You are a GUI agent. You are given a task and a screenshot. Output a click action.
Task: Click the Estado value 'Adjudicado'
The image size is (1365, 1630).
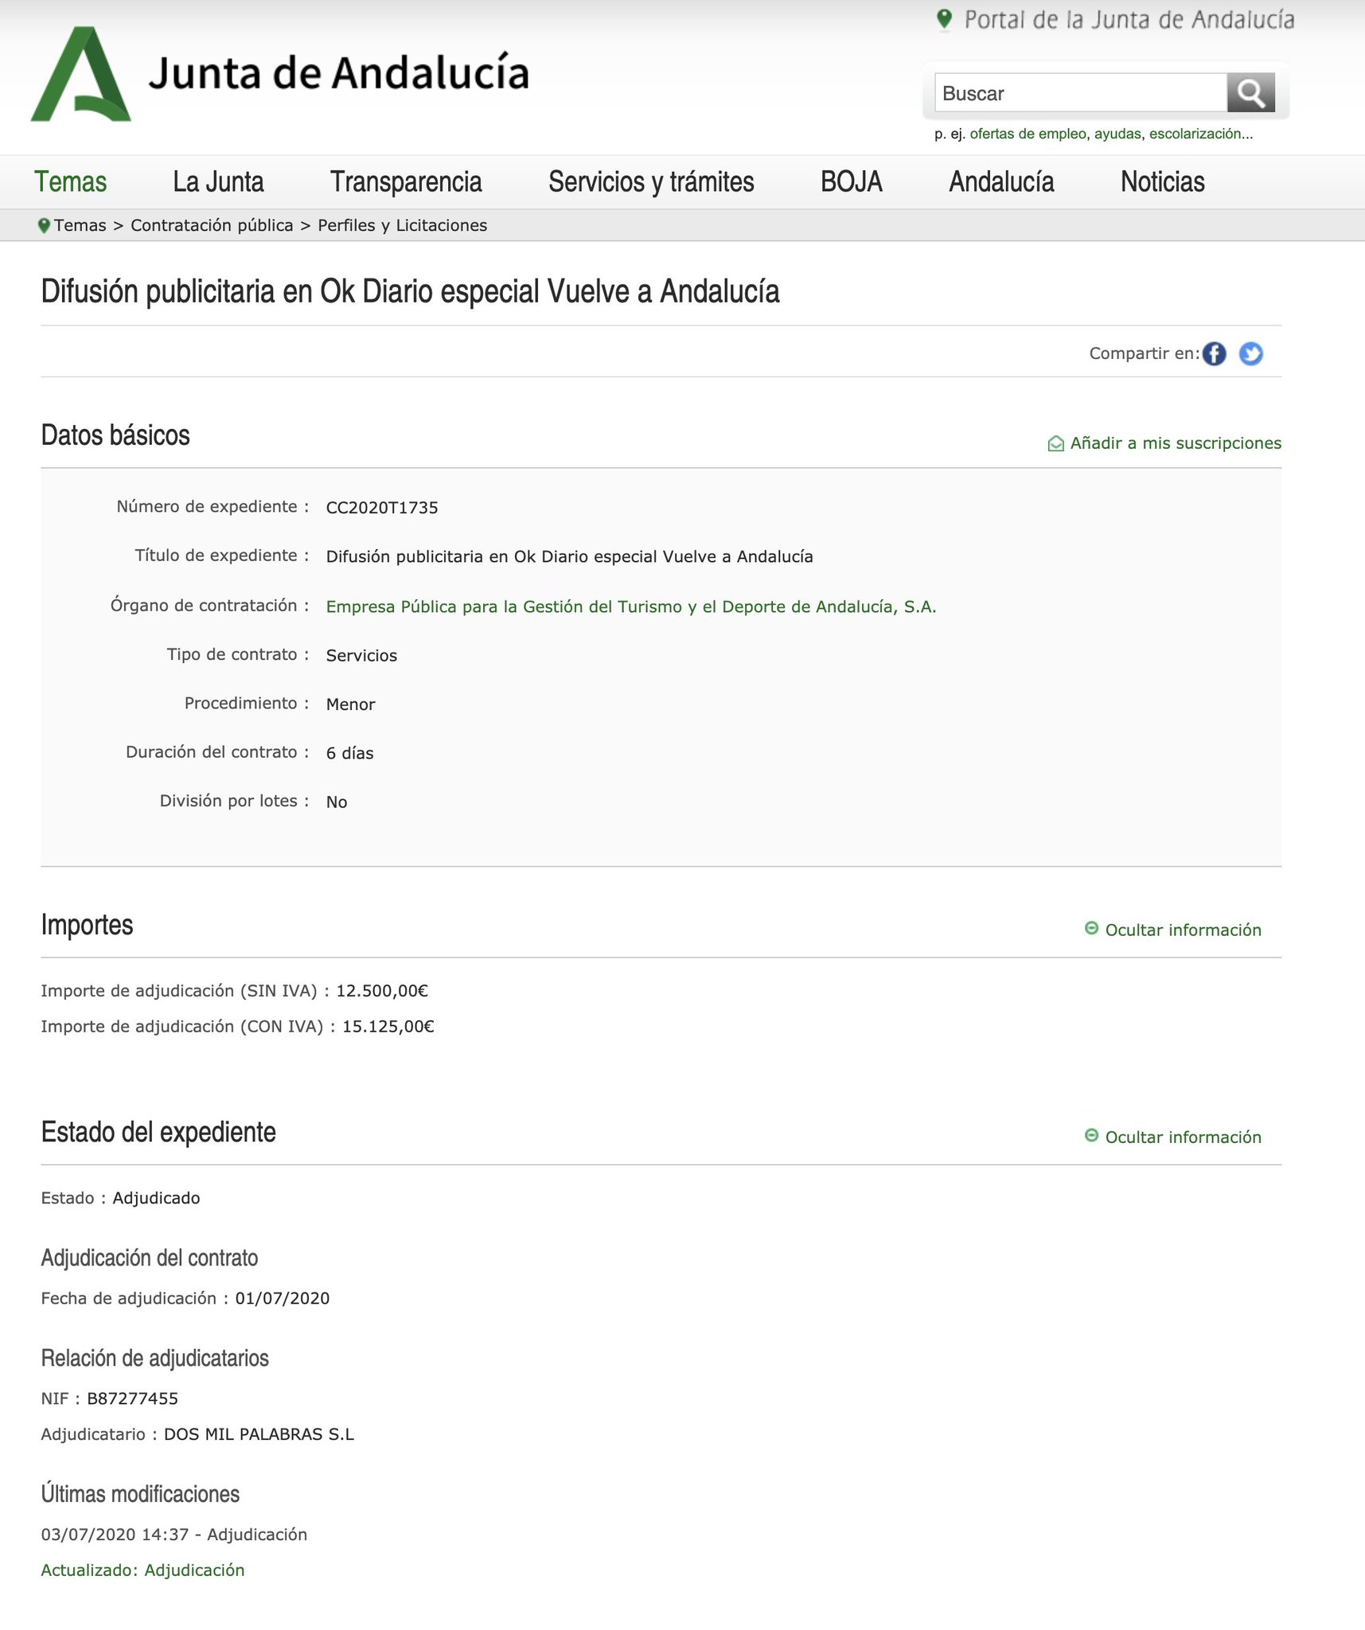[x=156, y=1198]
